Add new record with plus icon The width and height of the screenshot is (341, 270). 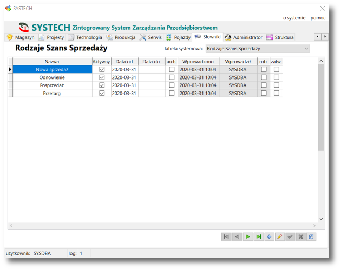coord(269,236)
